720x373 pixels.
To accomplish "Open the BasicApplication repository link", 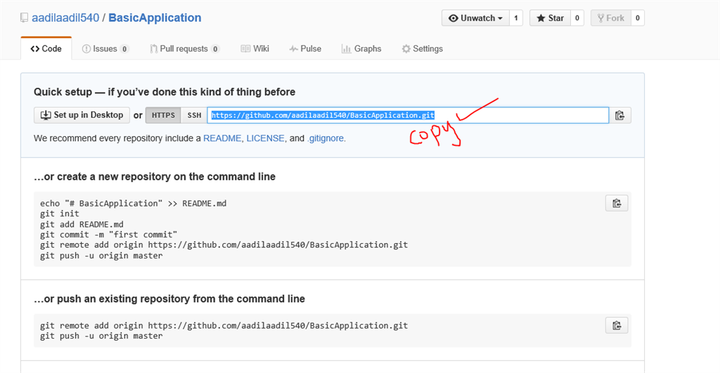I will pyautogui.click(x=155, y=18).
